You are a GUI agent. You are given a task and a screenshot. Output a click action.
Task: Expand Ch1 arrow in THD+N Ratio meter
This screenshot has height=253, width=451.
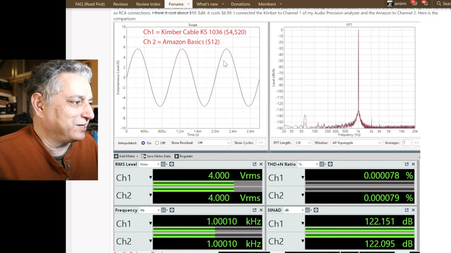point(302,178)
